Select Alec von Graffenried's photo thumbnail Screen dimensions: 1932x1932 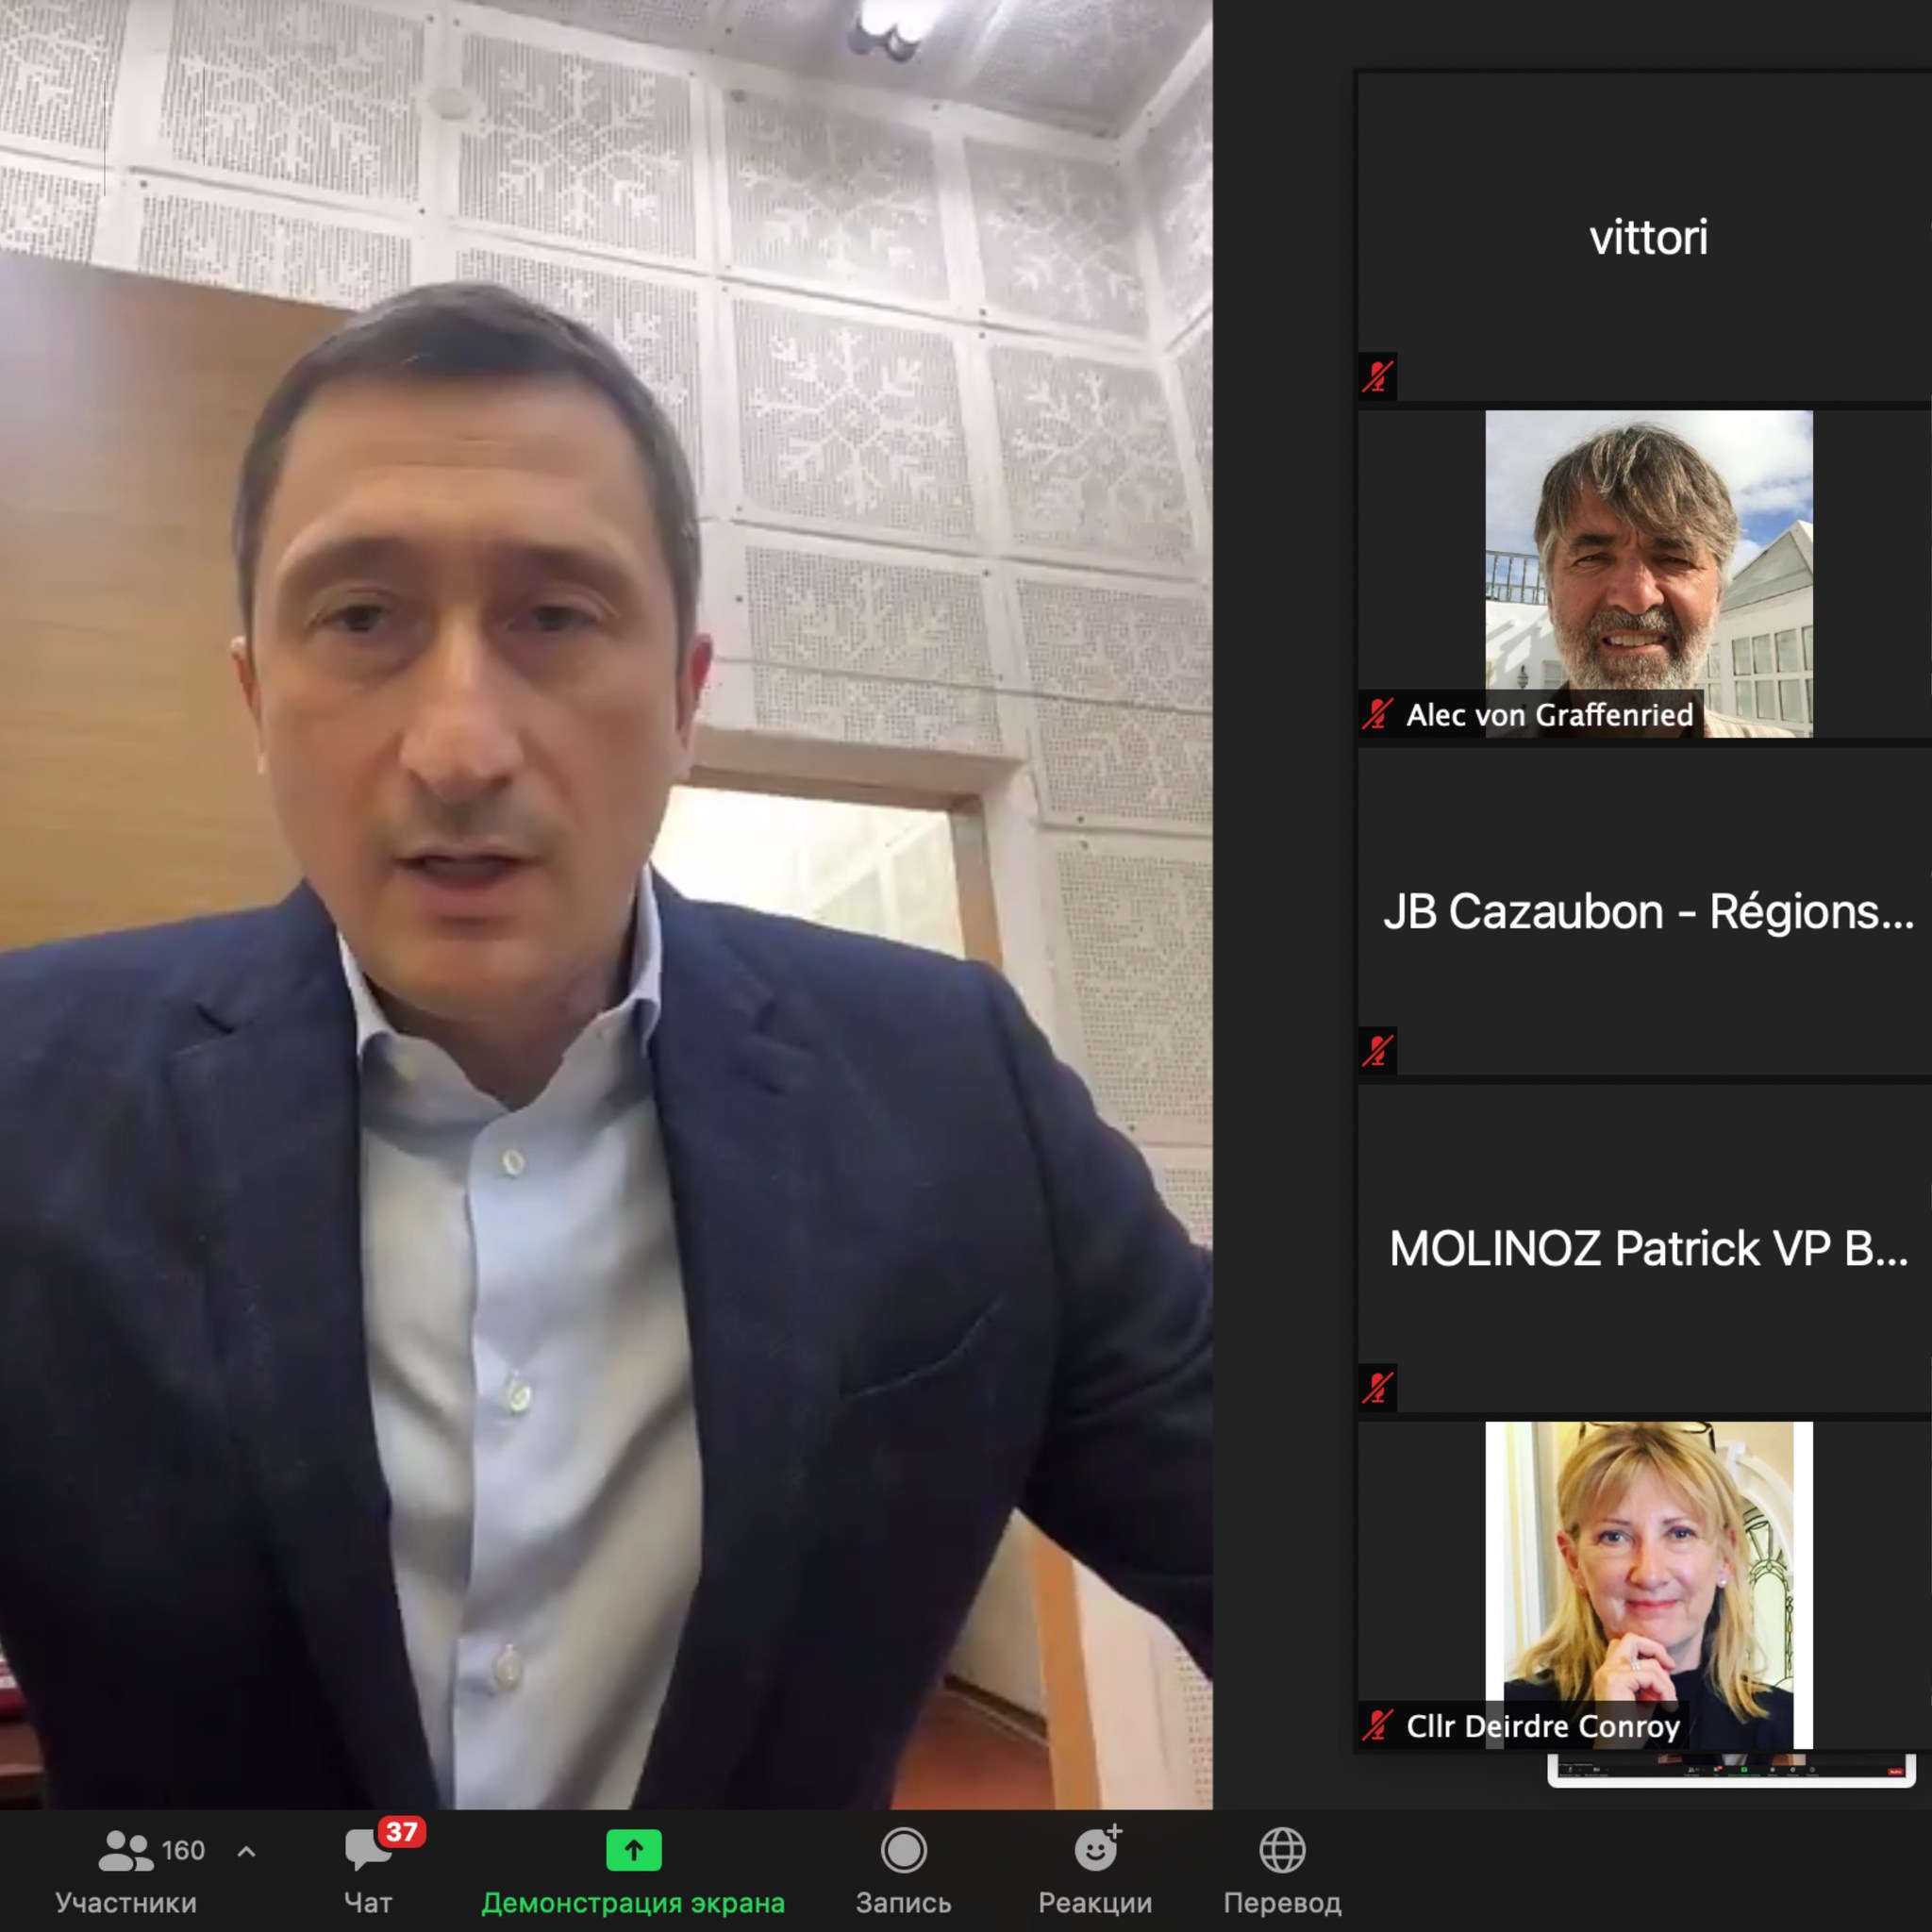click(x=1648, y=560)
